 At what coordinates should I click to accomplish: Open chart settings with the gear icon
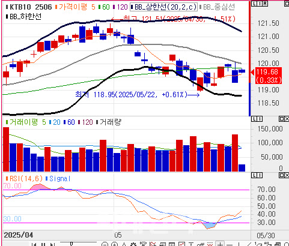(x=133, y=244)
